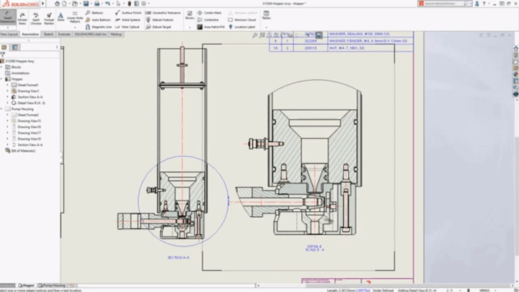Click the Add Sheet tab button
519x292 pixels.
(x=71, y=286)
